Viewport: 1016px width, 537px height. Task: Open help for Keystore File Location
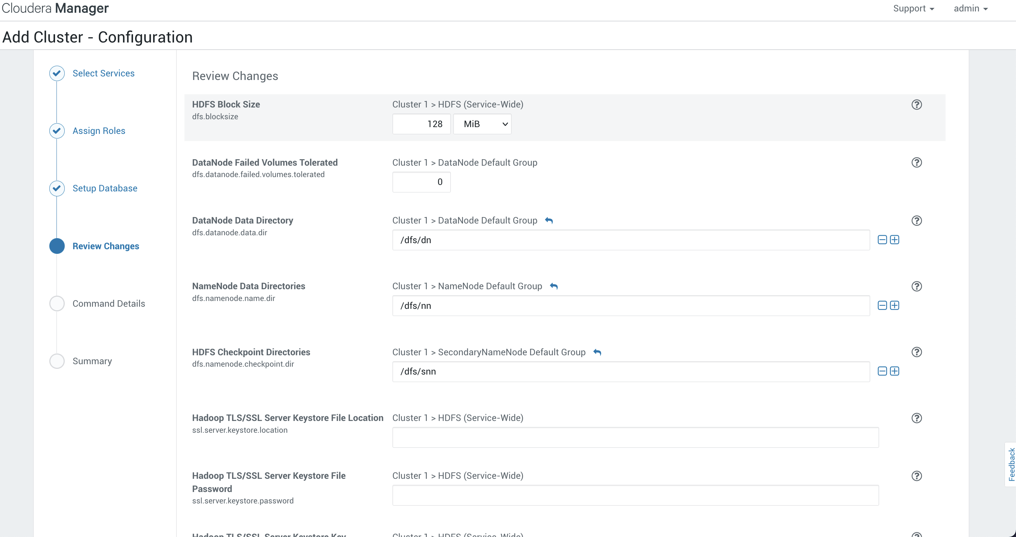[917, 418]
